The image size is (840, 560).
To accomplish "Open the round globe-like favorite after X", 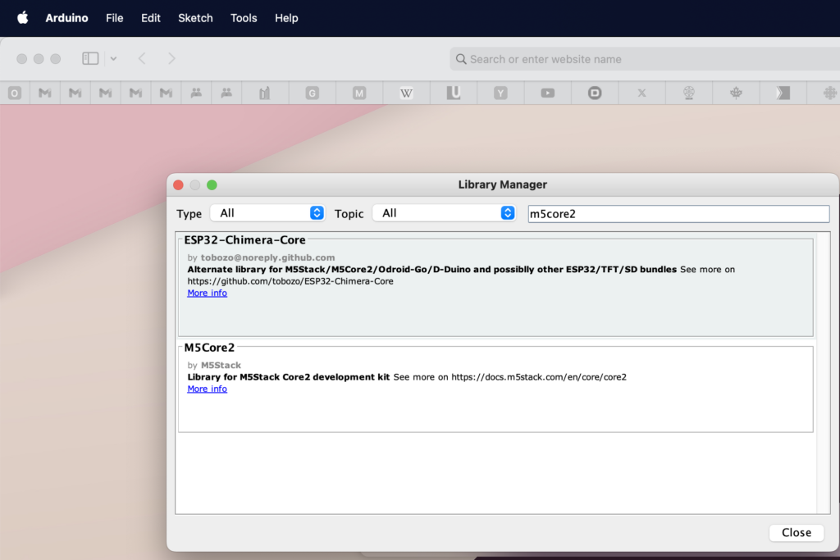I will 689,93.
